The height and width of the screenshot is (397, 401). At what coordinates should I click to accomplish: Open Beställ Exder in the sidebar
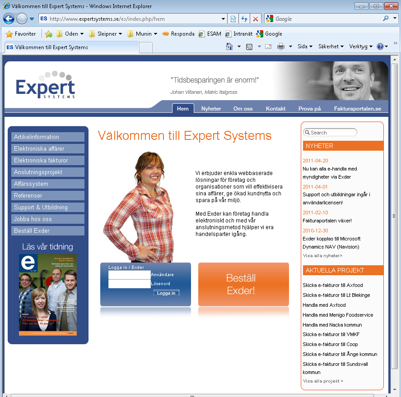pyautogui.click(x=48, y=231)
